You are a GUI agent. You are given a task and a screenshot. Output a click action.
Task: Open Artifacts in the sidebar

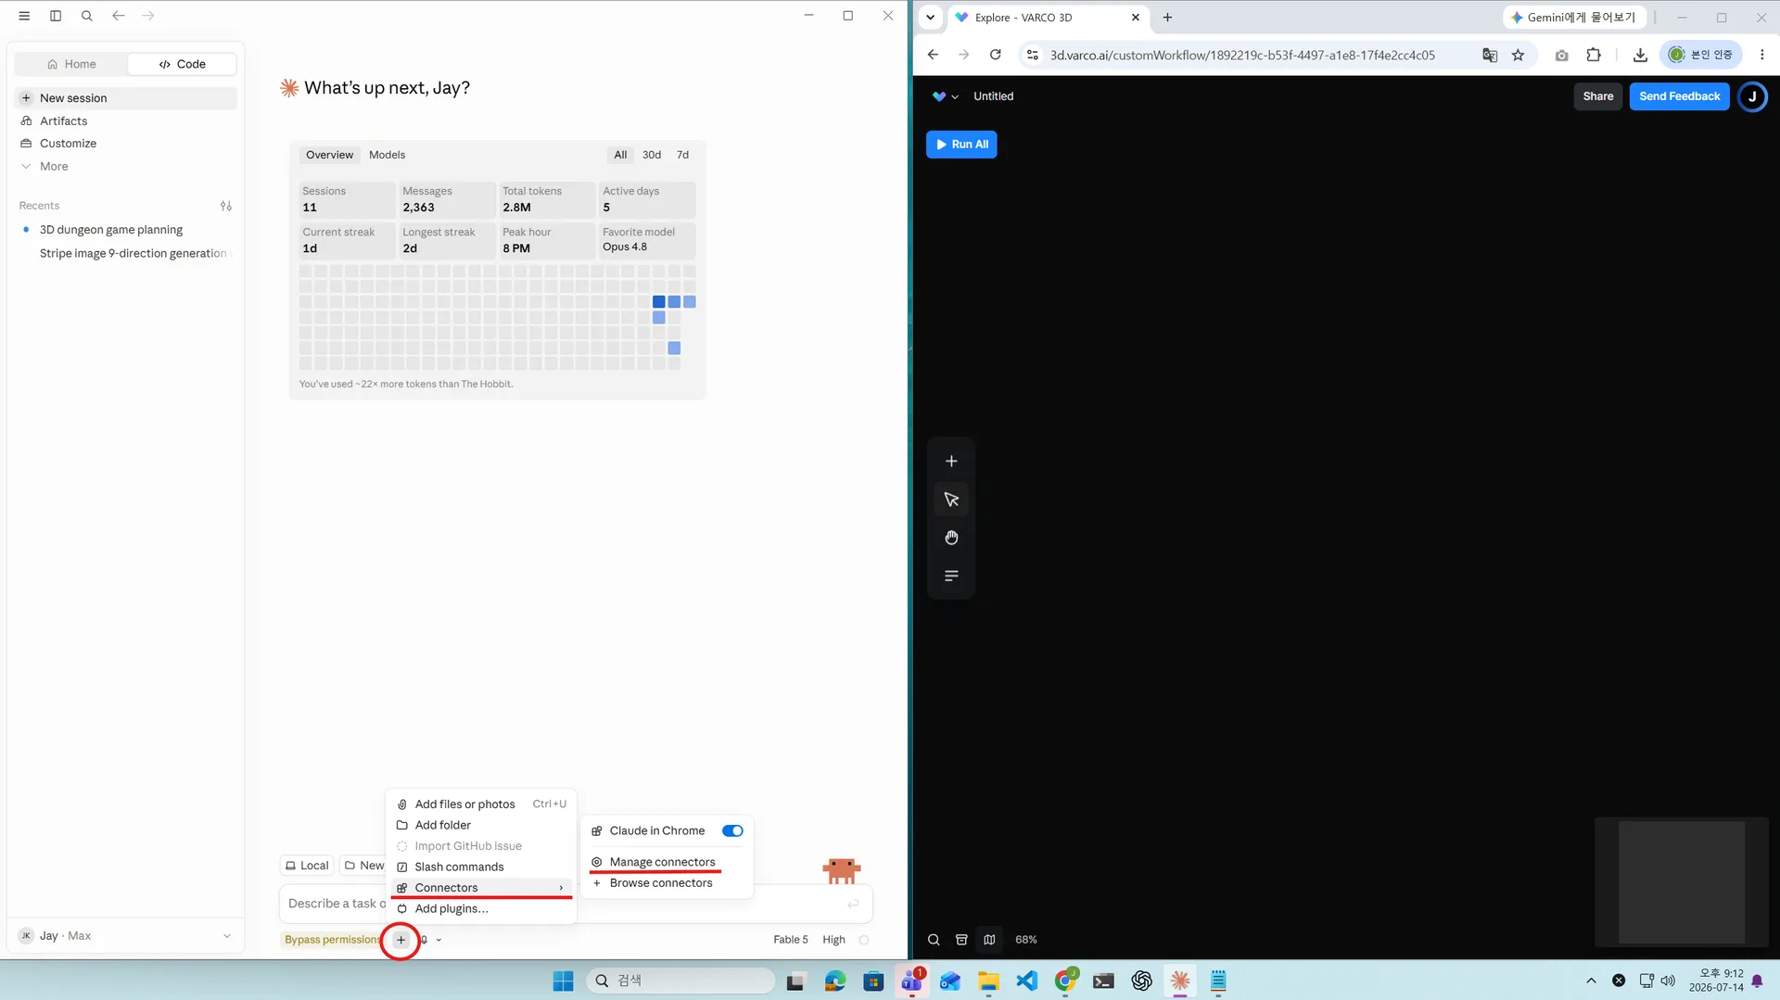[125, 121]
